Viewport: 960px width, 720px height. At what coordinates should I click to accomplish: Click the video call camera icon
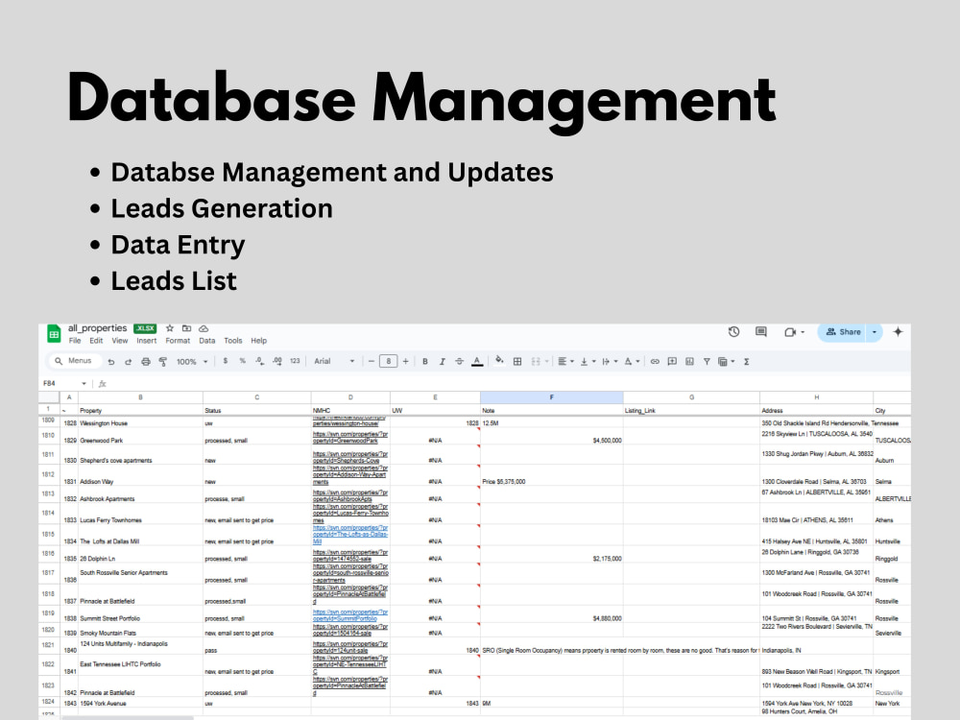pos(790,332)
